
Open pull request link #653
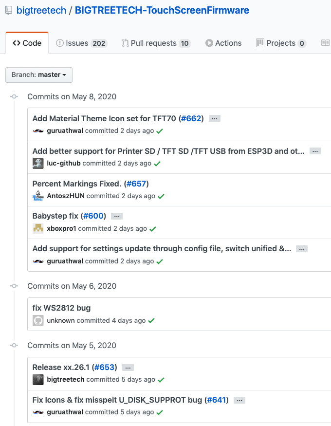click(x=105, y=368)
